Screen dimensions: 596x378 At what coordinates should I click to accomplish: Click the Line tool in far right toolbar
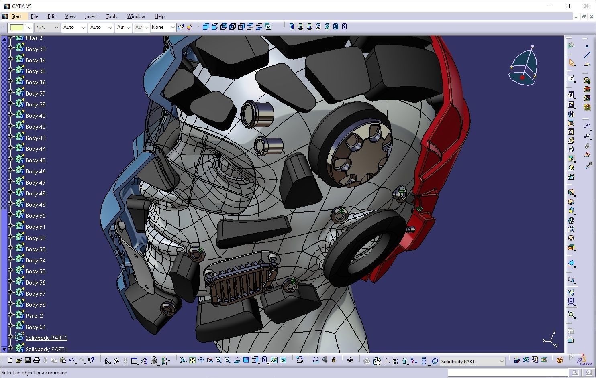[587, 55]
